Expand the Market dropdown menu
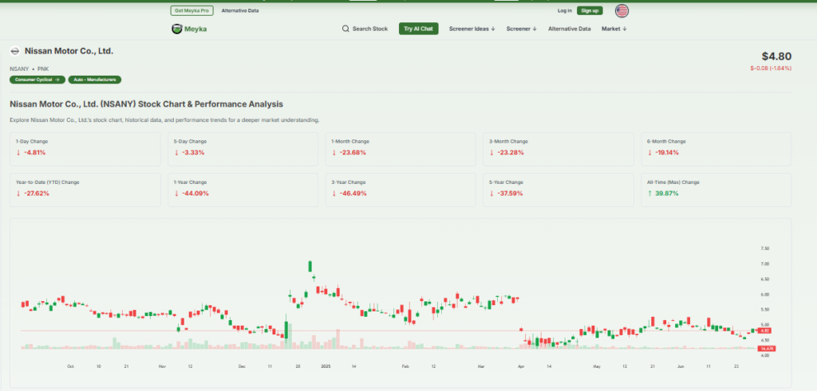 pos(614,29)
